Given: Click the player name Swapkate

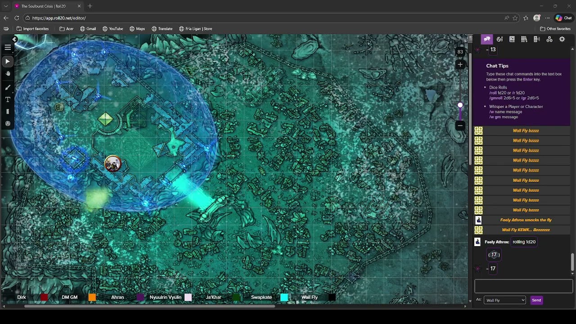Looking at the screenshot, I should tap(261, 297).
